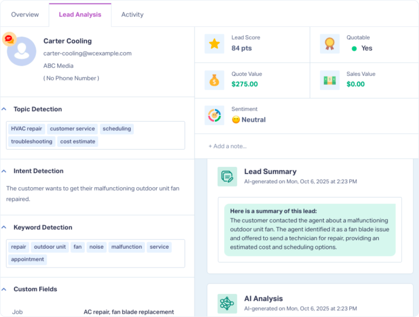The height and width of the screenshot is (317, 419).
Task: Click the Quote Value money bag icon
Action: [x=214, y=80]
